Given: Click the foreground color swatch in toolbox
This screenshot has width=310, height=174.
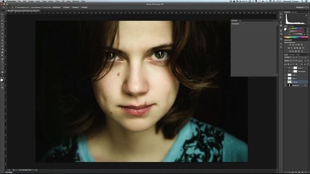Looking at the screenshot, I should pos(2,80).
